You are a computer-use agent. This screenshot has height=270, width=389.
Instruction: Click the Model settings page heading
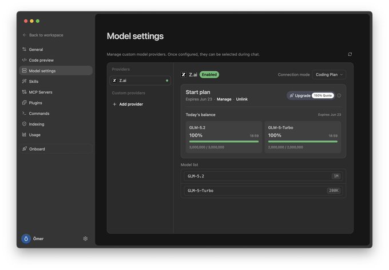click(x=135, y=36)
